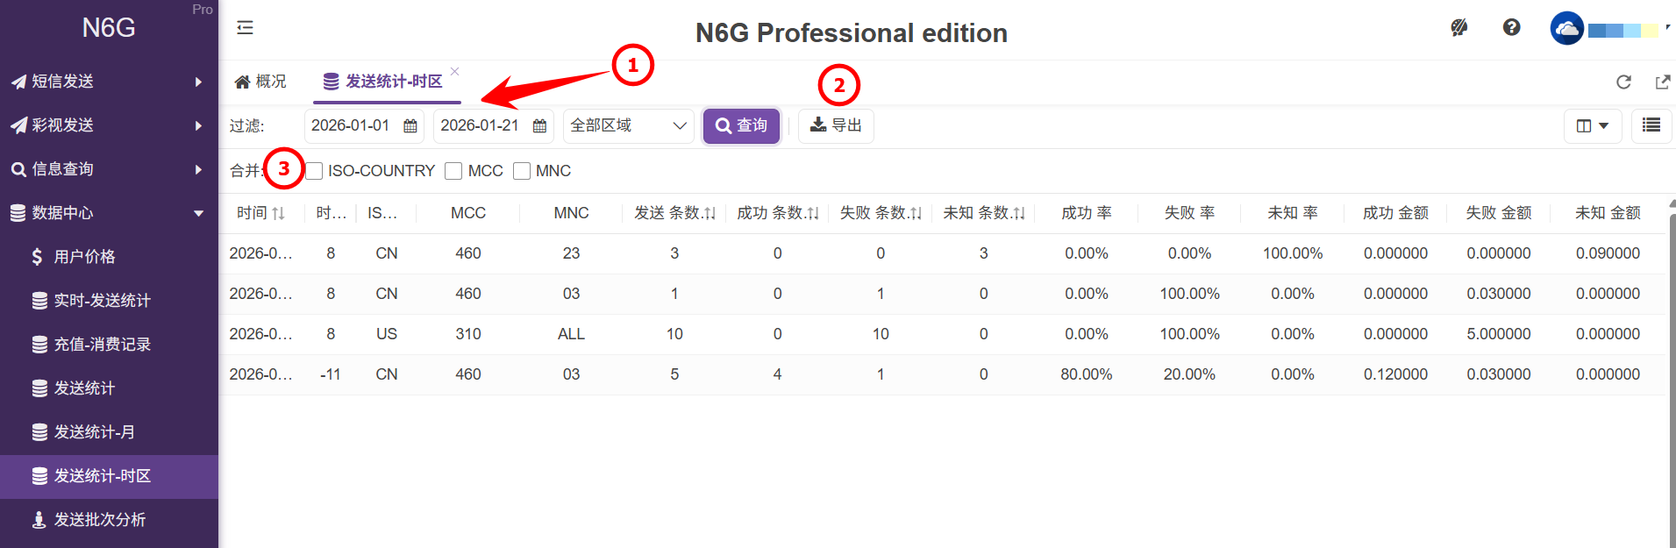Click the 80.00% success rate cell
Screen dimensions: 1676x548
[1087, 374]
